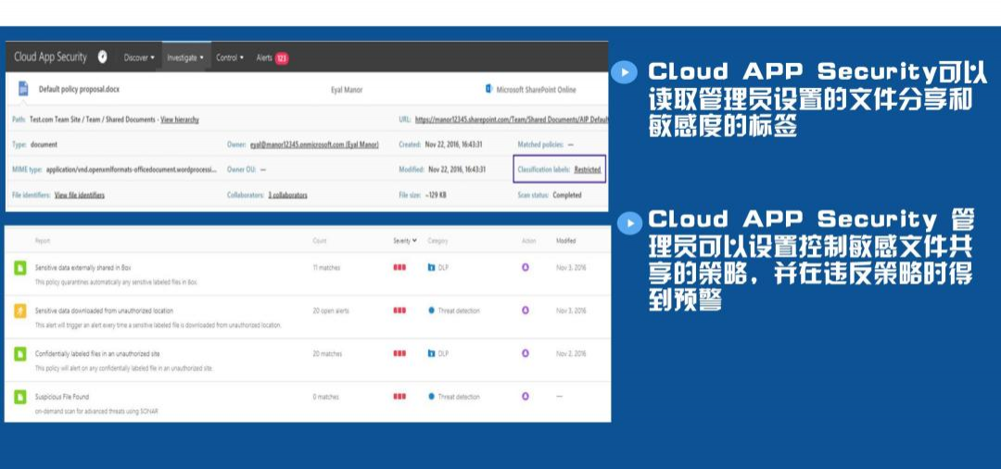The image size is (1001, 469).
Task: Click the Cloud App Security title
Action: pyautogui.click(x=50, y=57)
